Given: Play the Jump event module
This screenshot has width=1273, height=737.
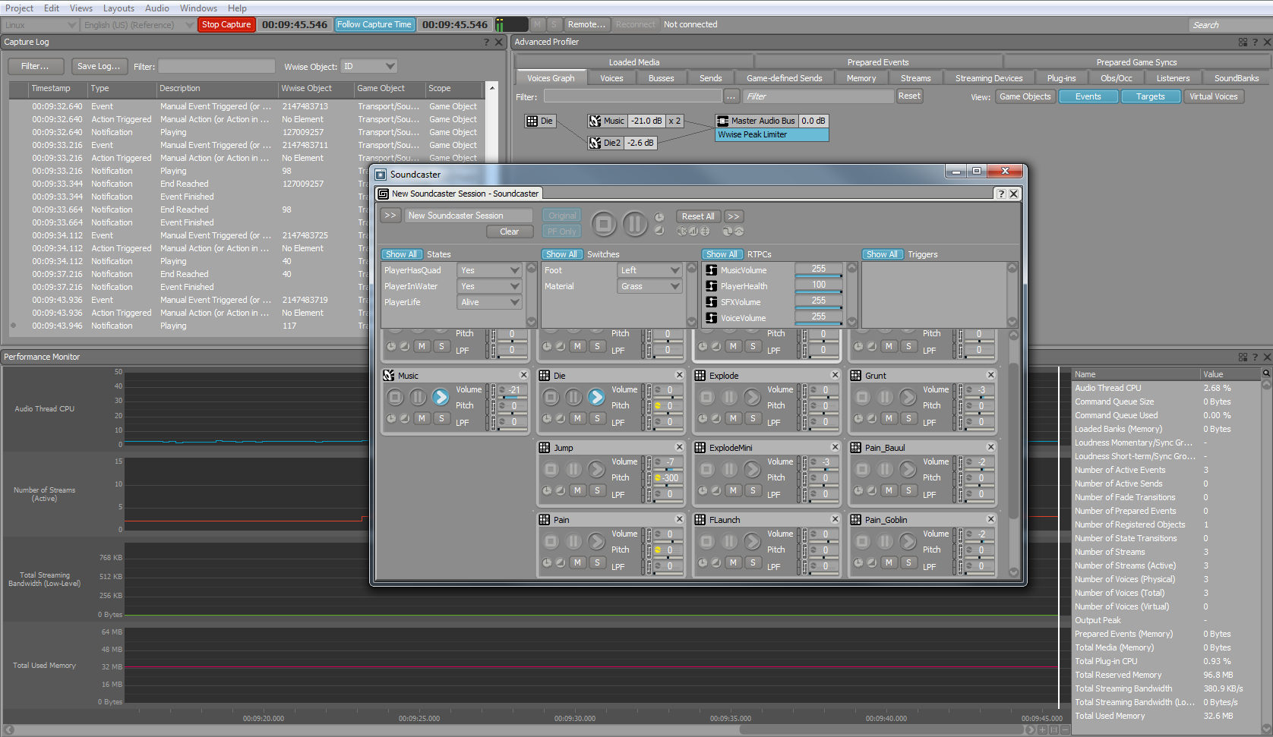Looking at the screenshot, I should coord(596,469).
